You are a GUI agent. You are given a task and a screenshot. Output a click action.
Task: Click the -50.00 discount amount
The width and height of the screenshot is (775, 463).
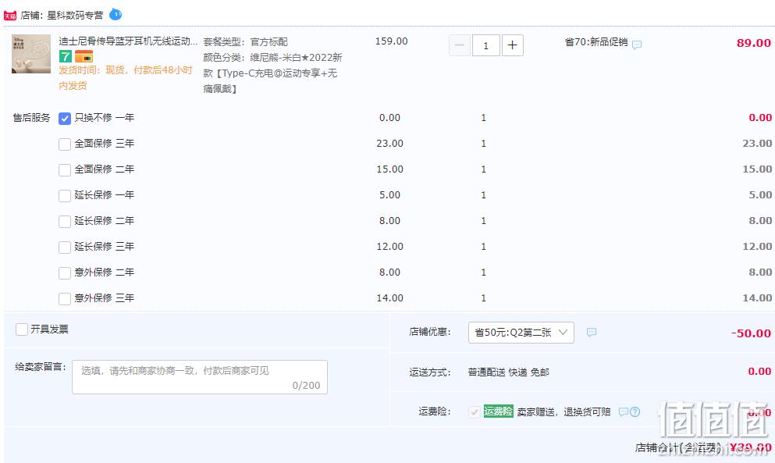click(752, 333)
